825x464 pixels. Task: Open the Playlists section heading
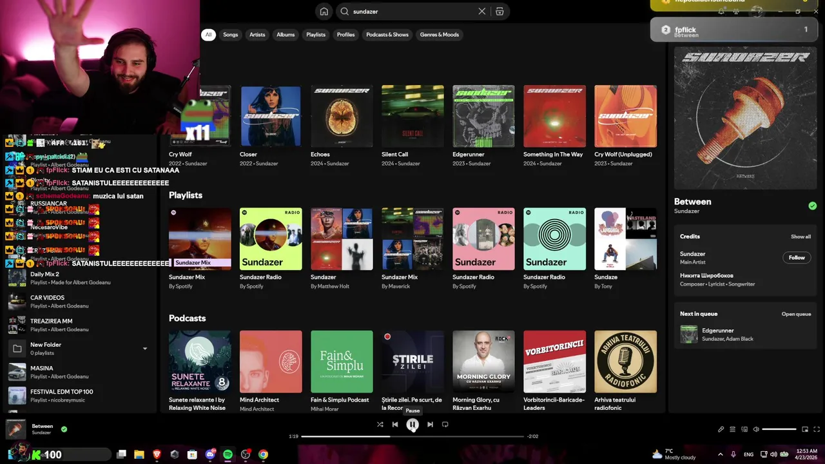(186, 195)
